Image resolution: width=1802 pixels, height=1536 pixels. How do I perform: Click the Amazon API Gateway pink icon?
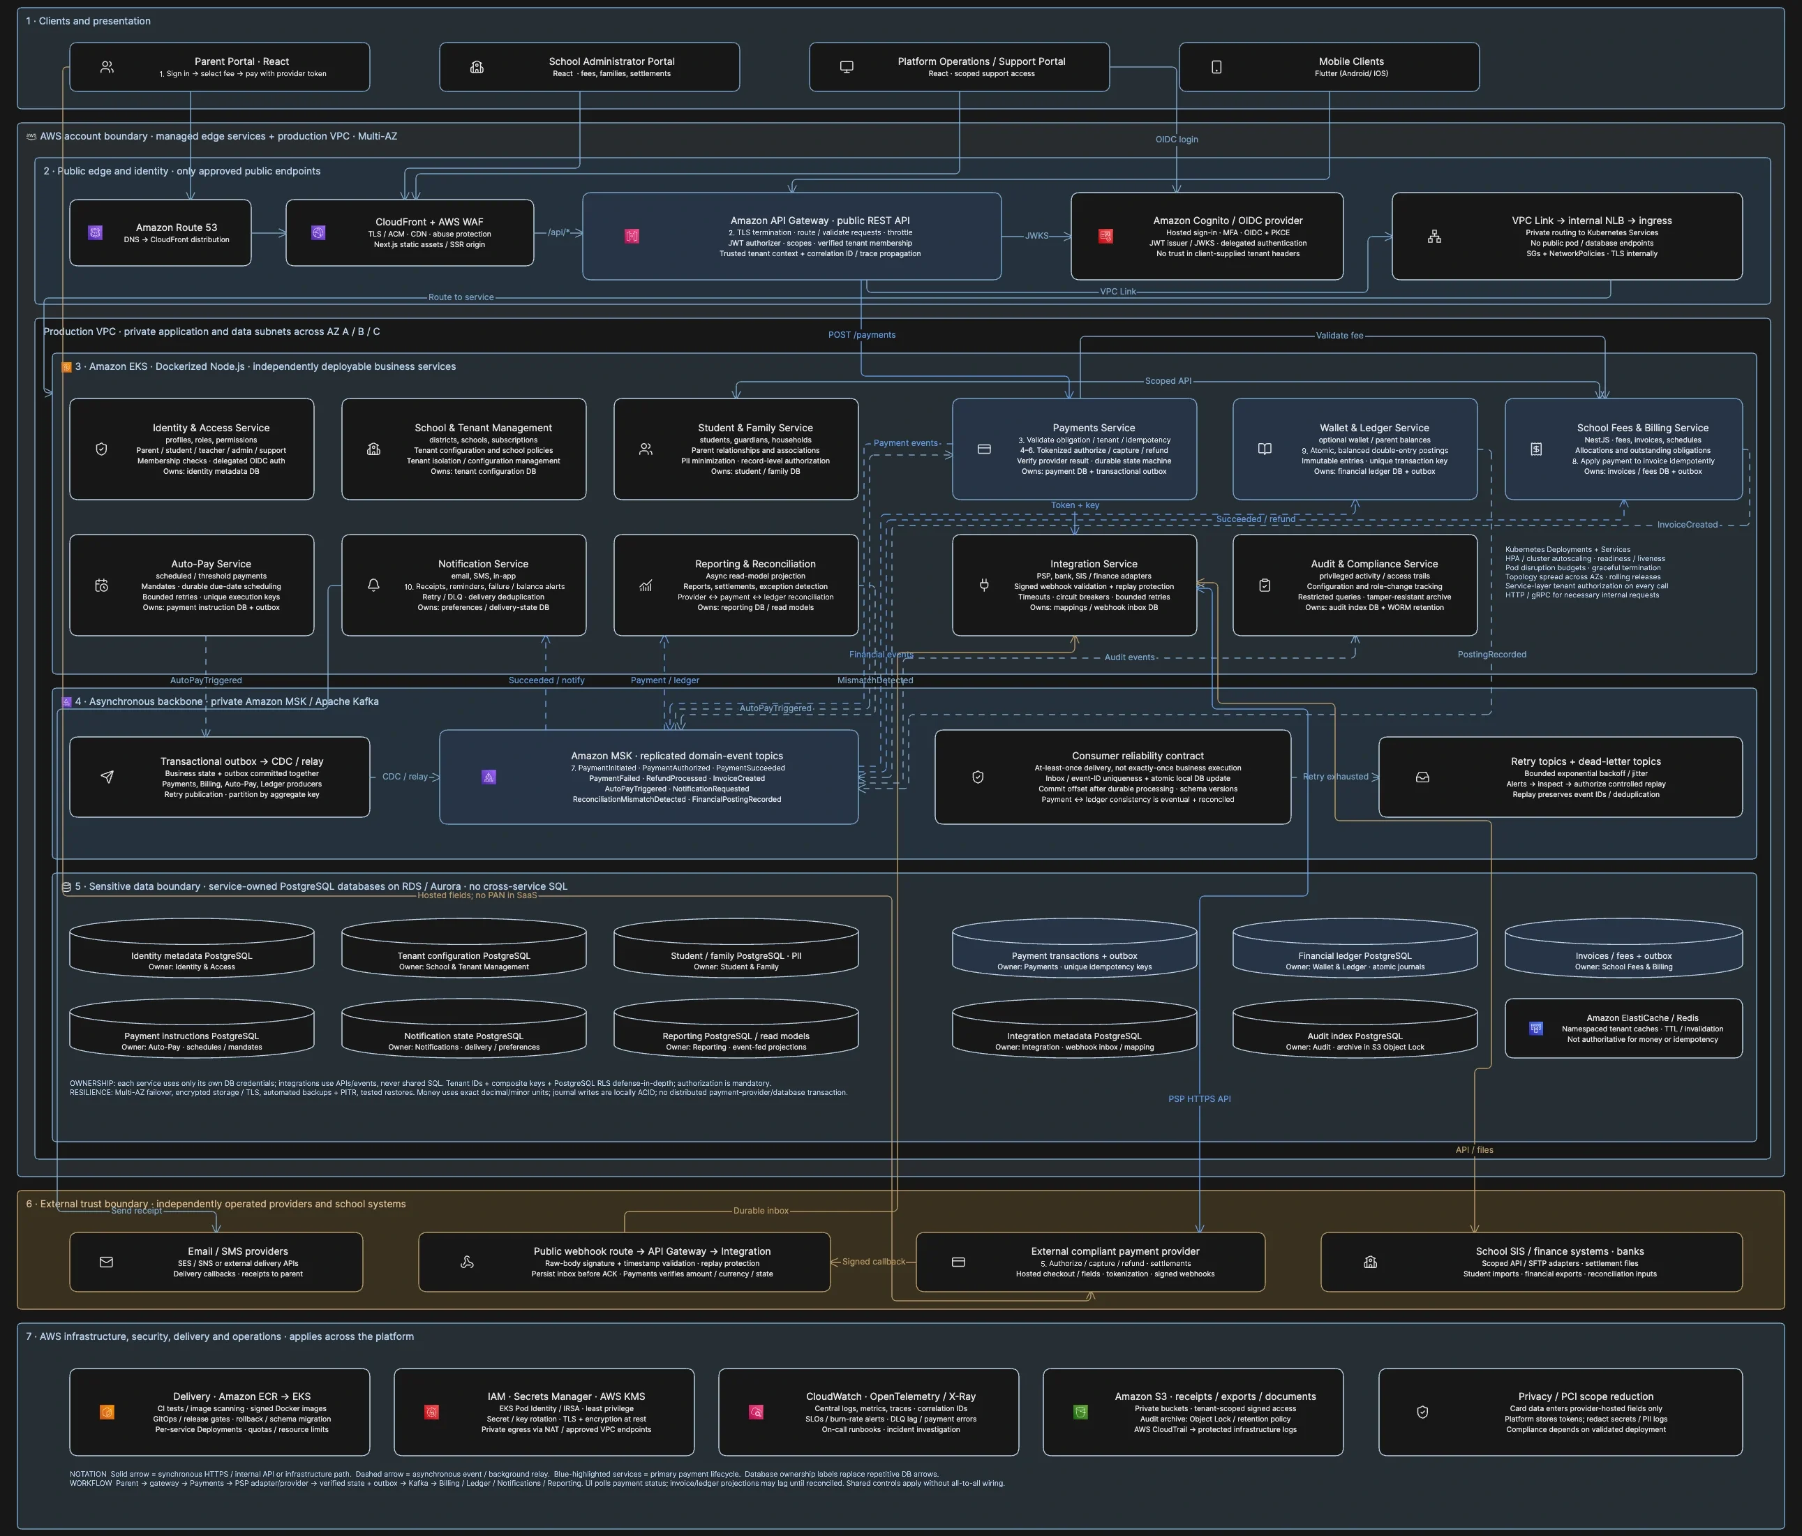632,236
